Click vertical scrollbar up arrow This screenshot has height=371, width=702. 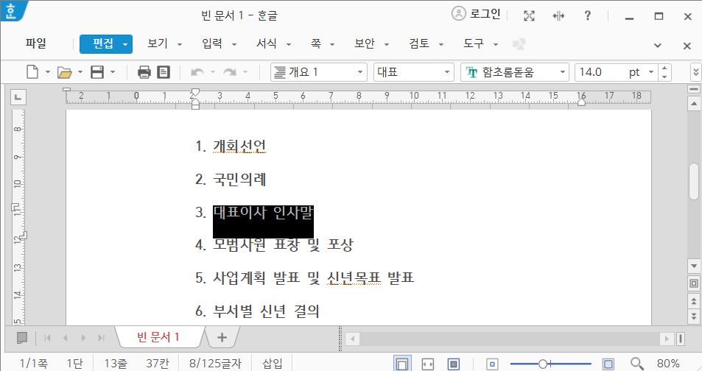pyautogui.click(x=694, y=104)
